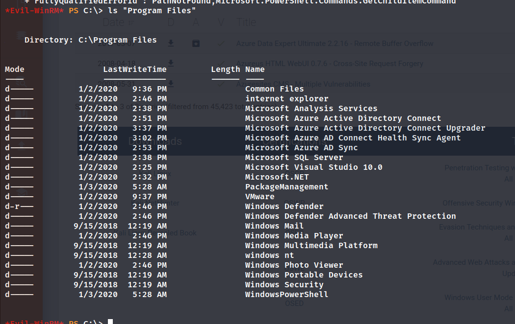Select the Windows Media Player entry
This screenshot has height=324, width=515.
coord(294,236)
